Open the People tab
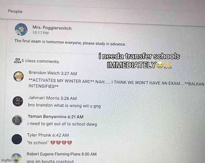Screen dimensions: 205x163 point(15,11)
